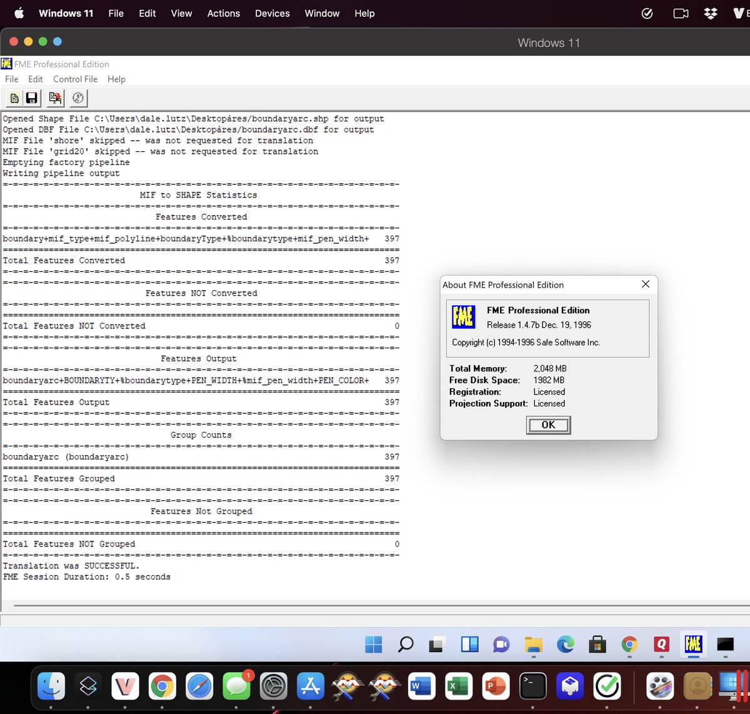Click the new document toolbar icon in FME
The height and width of the screenshot is (714, 750).
(x=14, y=98)
